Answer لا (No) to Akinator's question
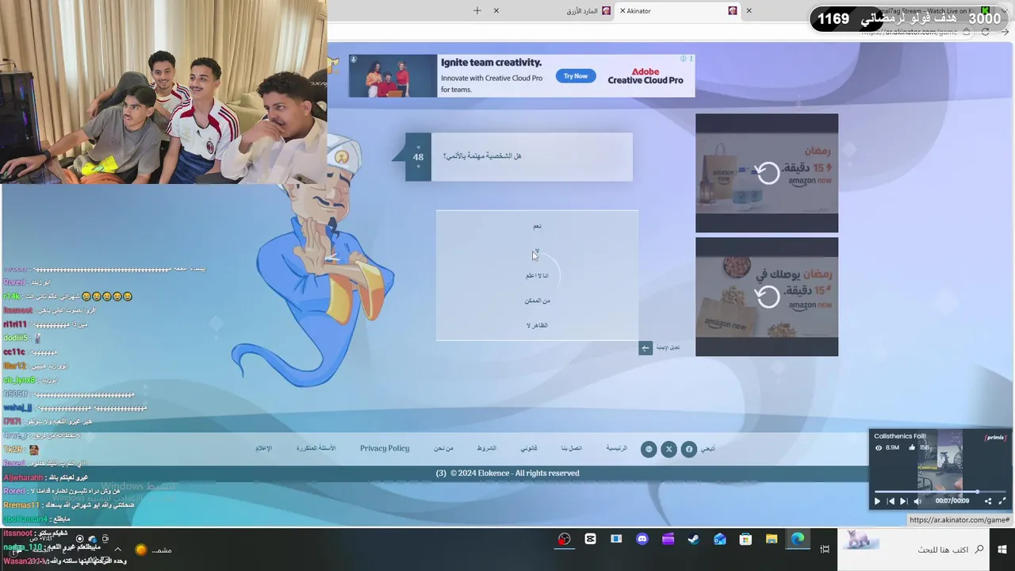The height and width of the screenshot is (571, 1015). pos(537,251)
